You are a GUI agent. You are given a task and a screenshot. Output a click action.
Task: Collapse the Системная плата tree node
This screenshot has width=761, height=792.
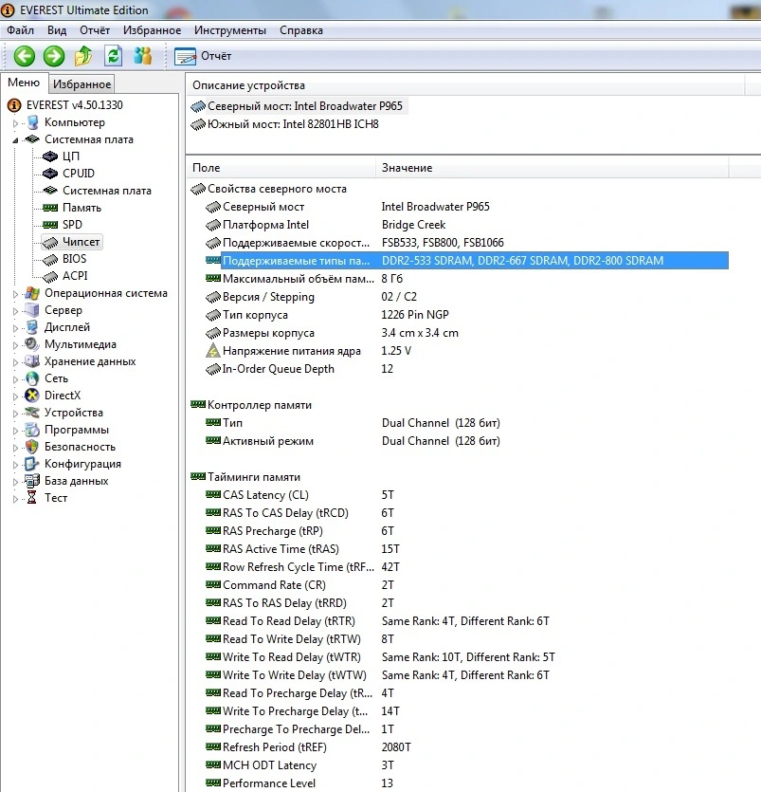pos(16,140)
